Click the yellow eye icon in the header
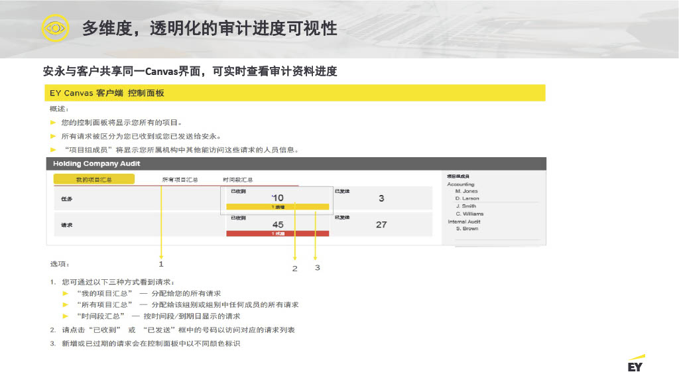This screenshot has height=382, width=679. point(55,28)
